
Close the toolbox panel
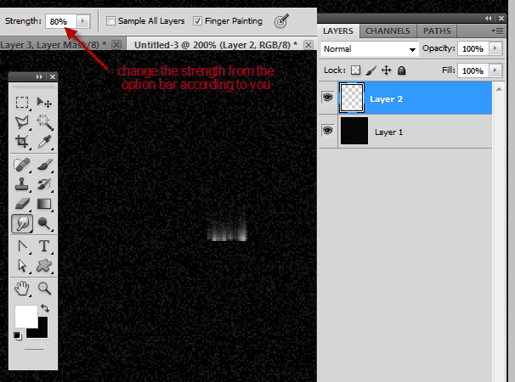(53, 76)
